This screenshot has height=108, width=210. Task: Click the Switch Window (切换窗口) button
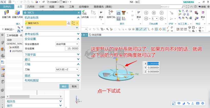point(53,2)
